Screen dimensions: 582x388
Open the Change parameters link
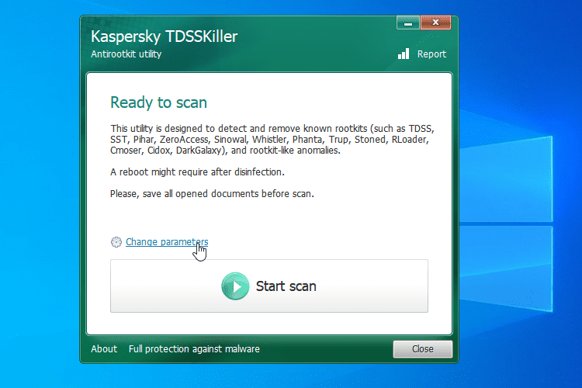[167, 242]
